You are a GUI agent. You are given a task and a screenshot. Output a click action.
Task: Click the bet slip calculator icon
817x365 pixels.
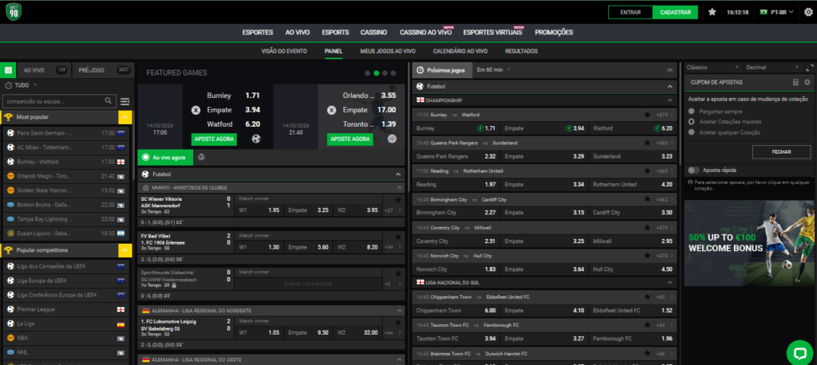[795, 82]
